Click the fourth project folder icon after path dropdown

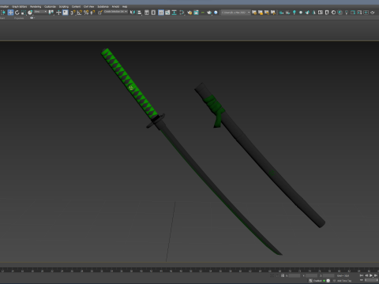coord(273,13)
